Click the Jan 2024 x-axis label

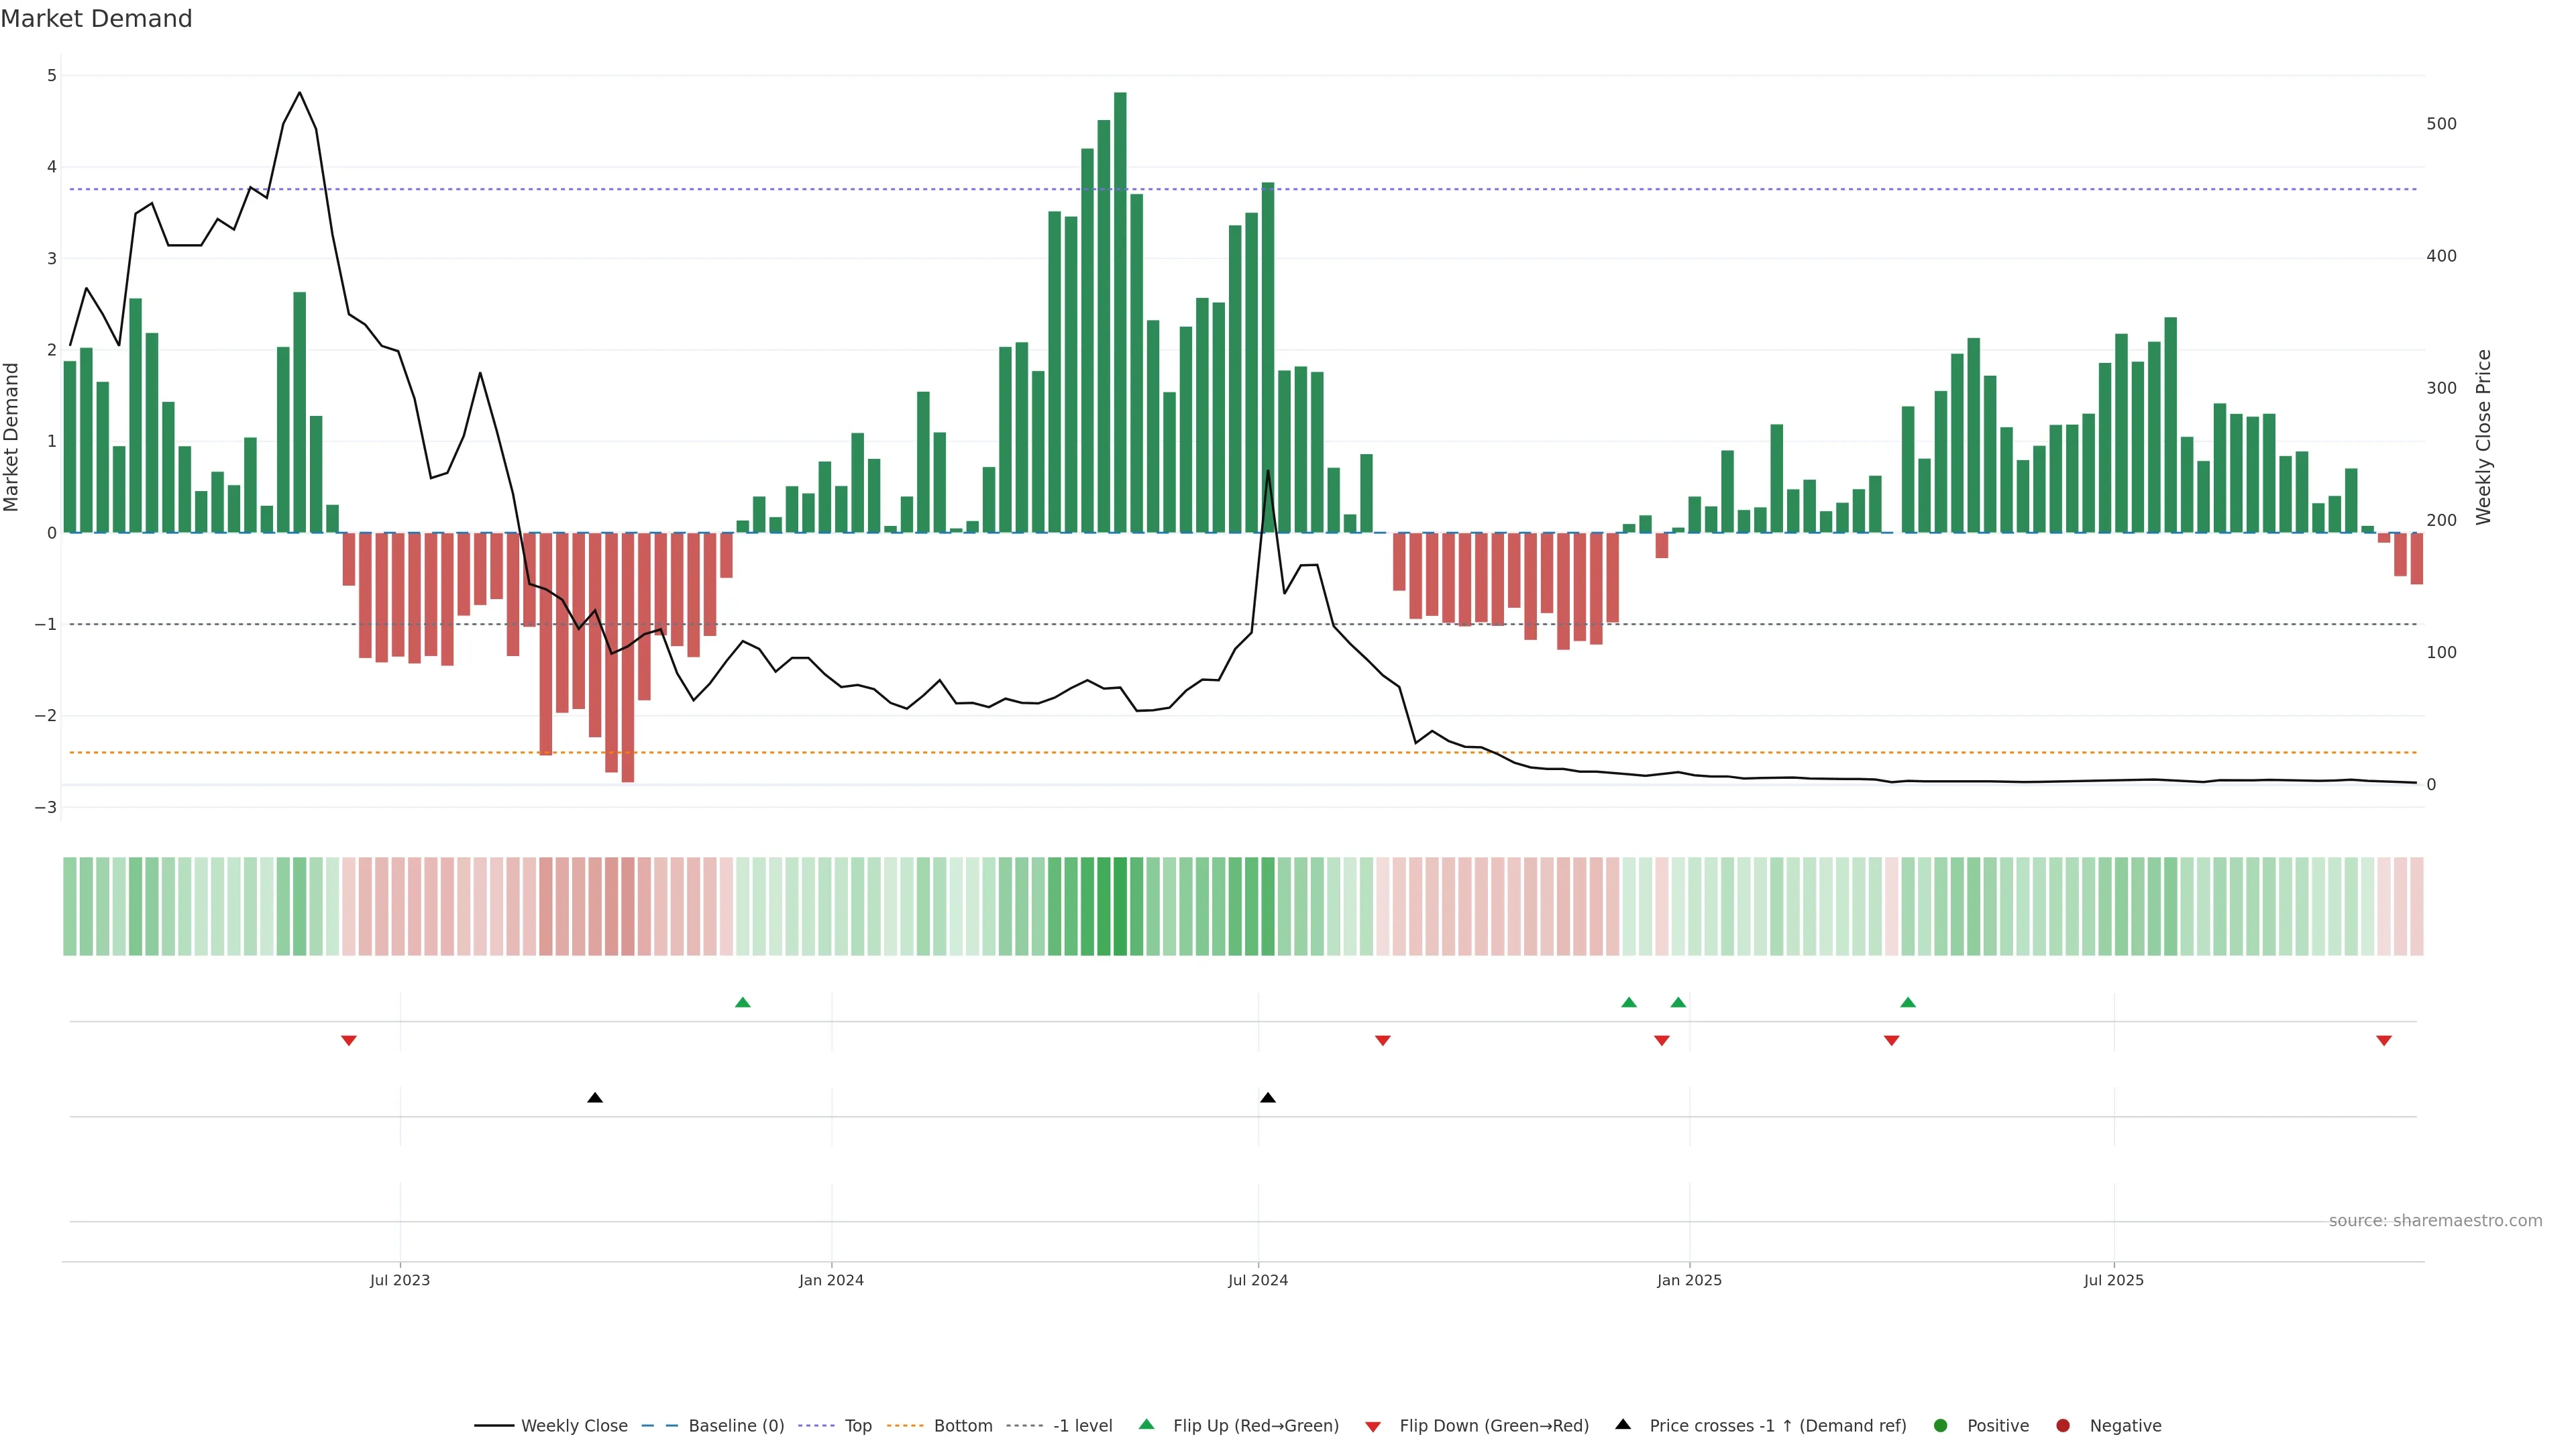[831, 1280]
